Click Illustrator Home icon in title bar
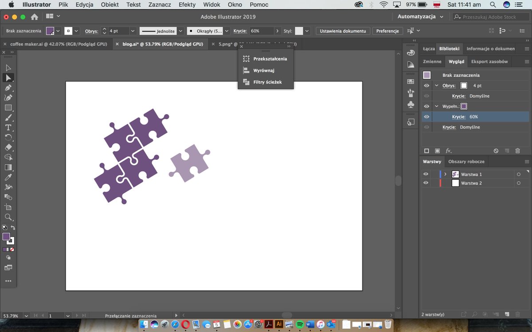The height and width of the screenshot is (332, 532). tap(34, 17)
